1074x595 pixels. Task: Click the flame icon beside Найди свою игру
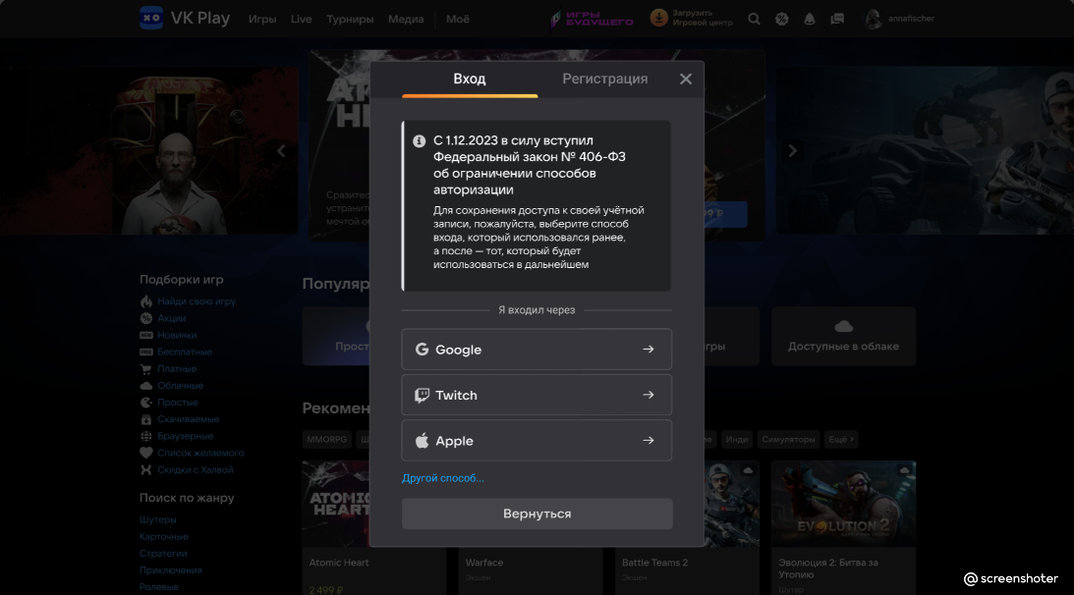(x=145, y=301)
